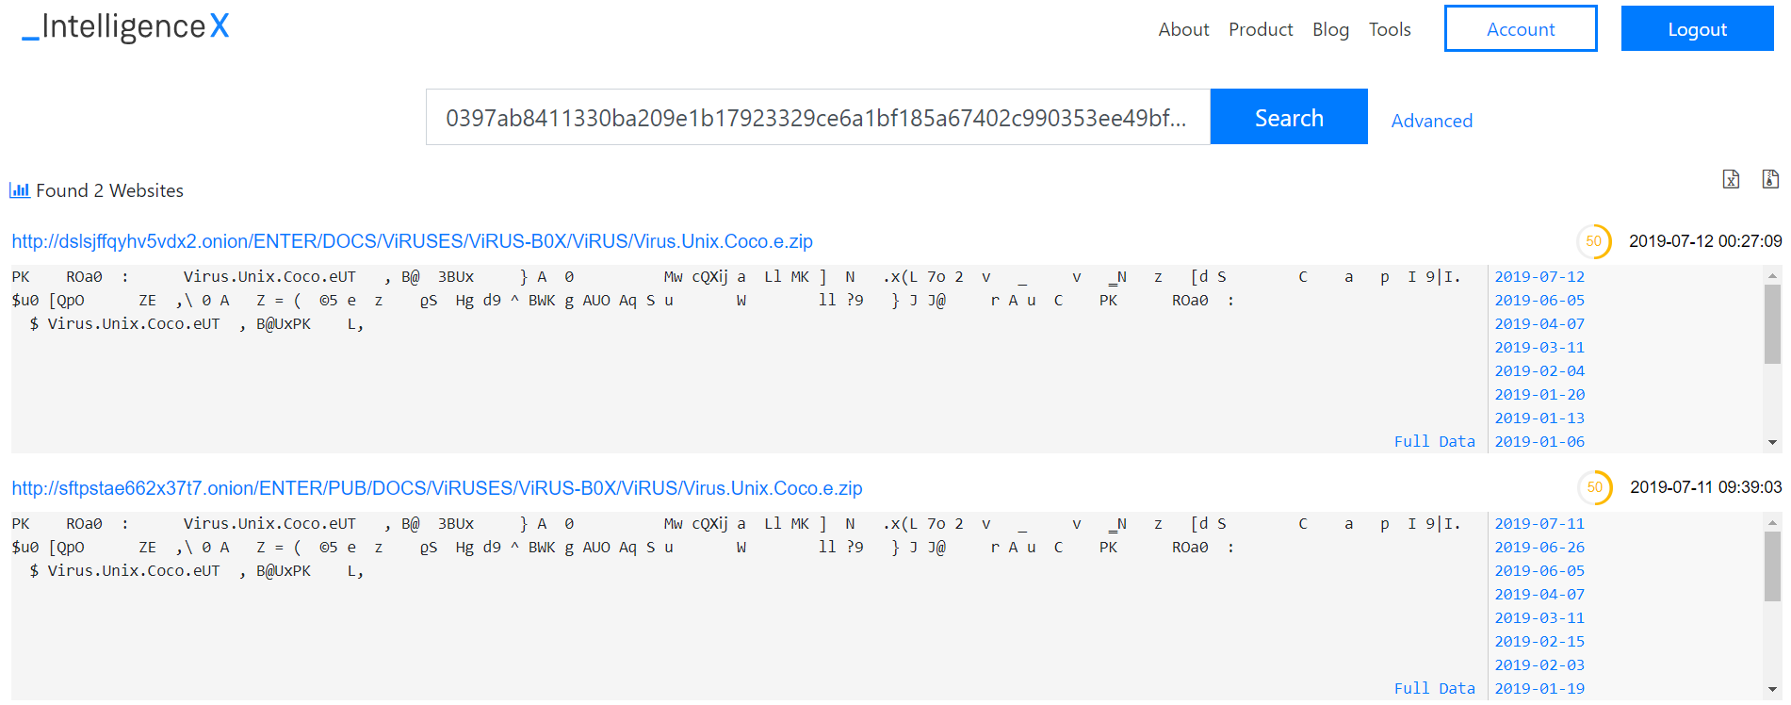Viewport: 1791px width, 705px height.
Task: Download results as ZIP archive icon
Action: 1770,179
